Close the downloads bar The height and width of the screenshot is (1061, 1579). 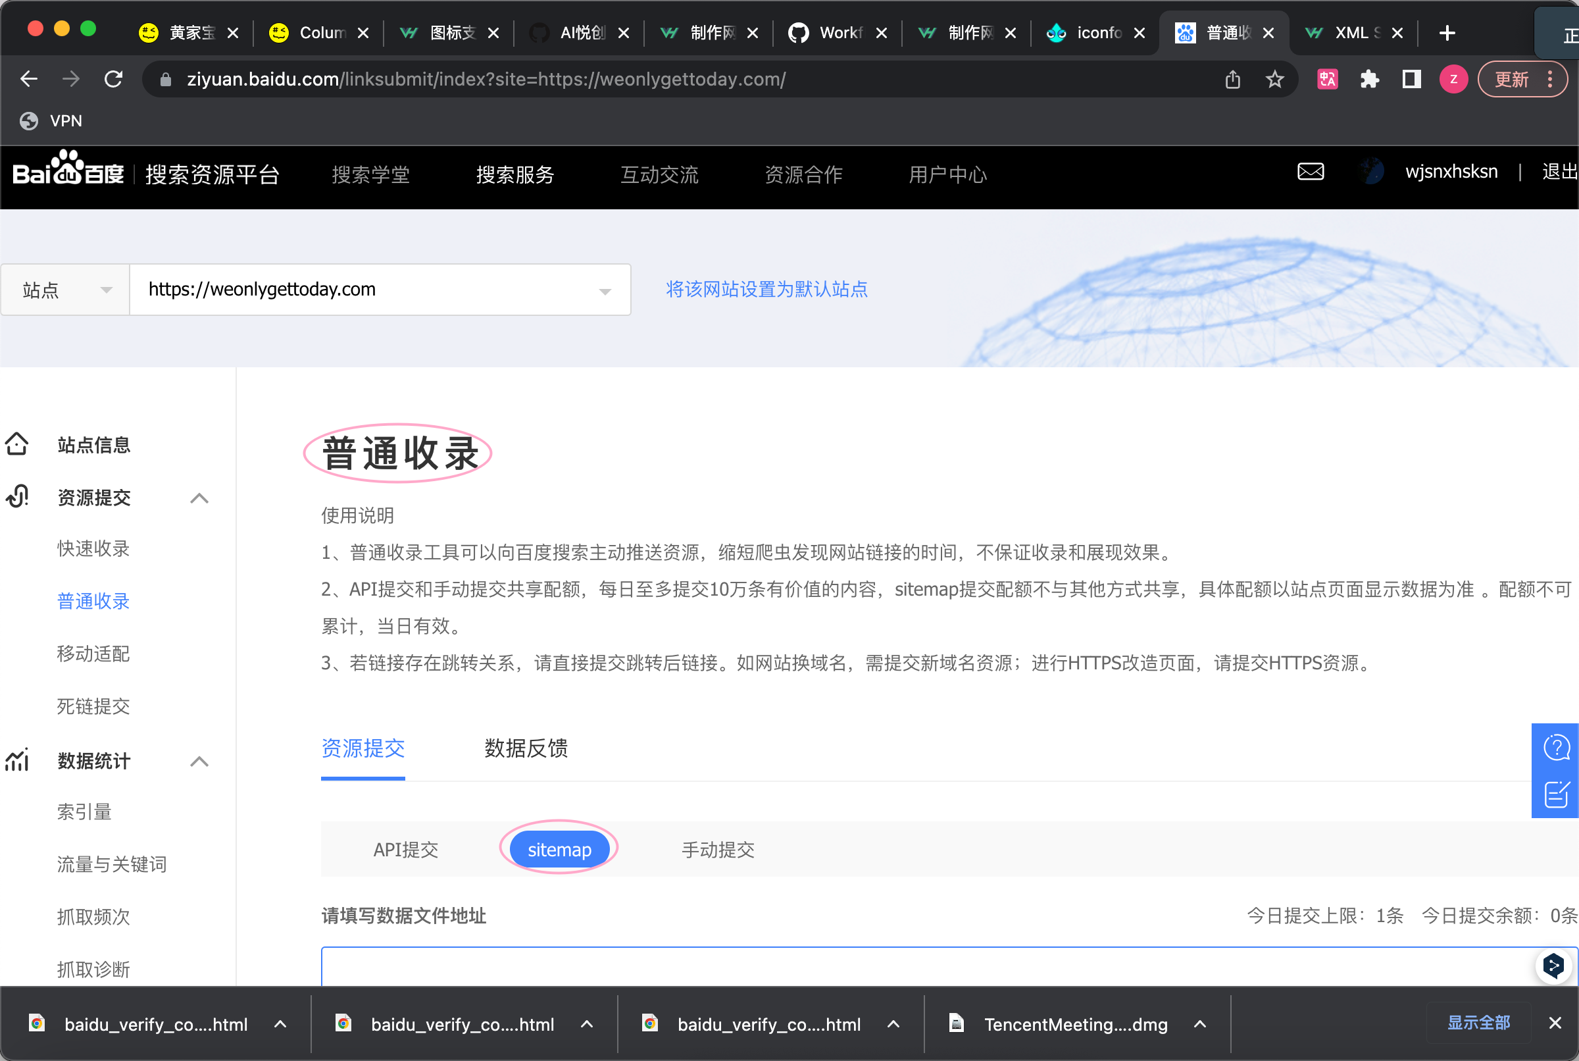(x=1555, y=1023)
